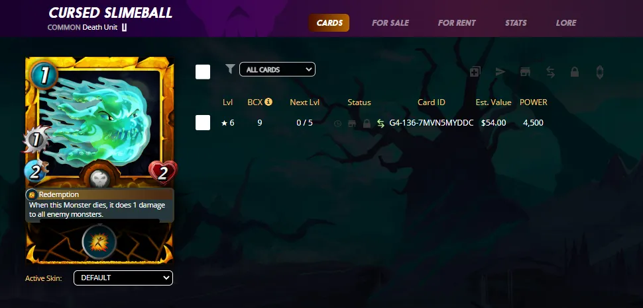
Task: Click the send cards paper-plane icon
Action: (x=500, y=72)
